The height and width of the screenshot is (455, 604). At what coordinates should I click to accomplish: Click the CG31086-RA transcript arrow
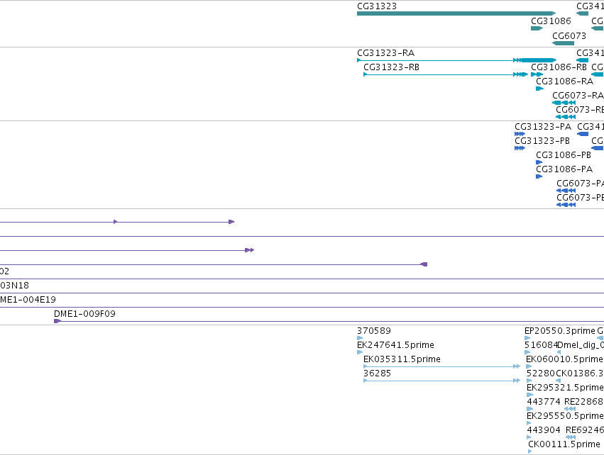pos(539,89)
